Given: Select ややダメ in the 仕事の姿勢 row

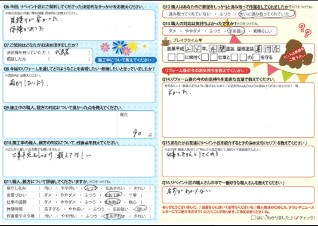Looking at the screenshot, I should (69, 202).
